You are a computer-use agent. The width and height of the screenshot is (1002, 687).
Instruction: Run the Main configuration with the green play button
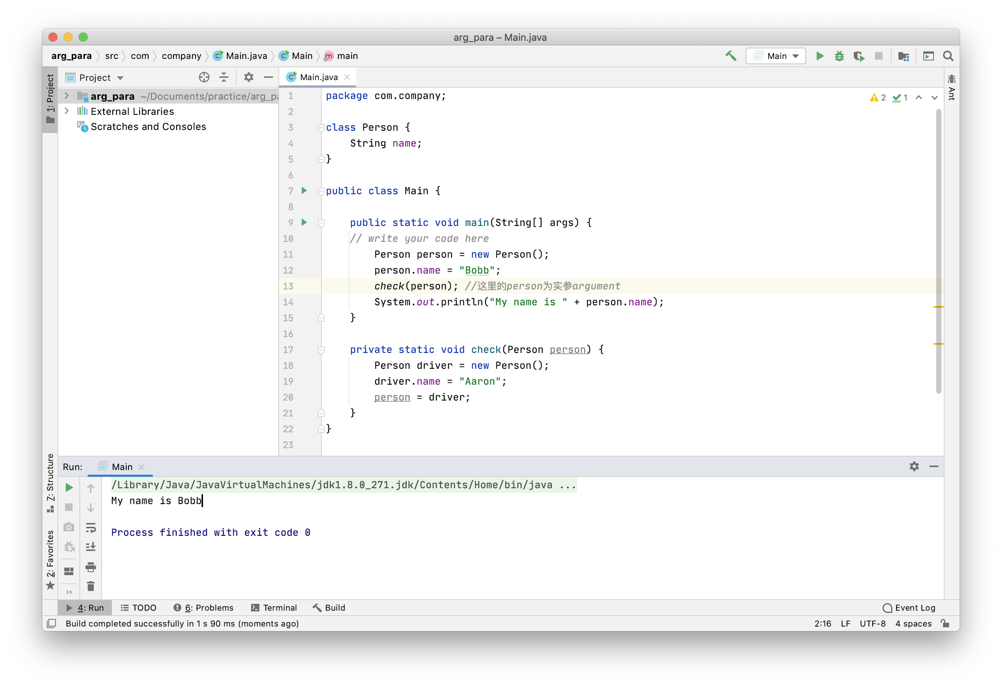tap(820, 56)
